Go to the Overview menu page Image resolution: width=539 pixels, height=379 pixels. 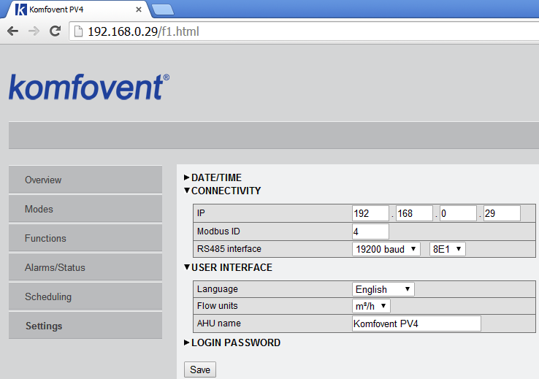click(x=85, y=180)
